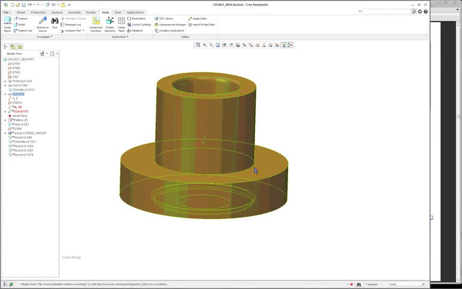The image size is (462, 289).
Task: Click Zoom In in graphics toolbar
Action: pyautogui.click(x=205, y=45)
